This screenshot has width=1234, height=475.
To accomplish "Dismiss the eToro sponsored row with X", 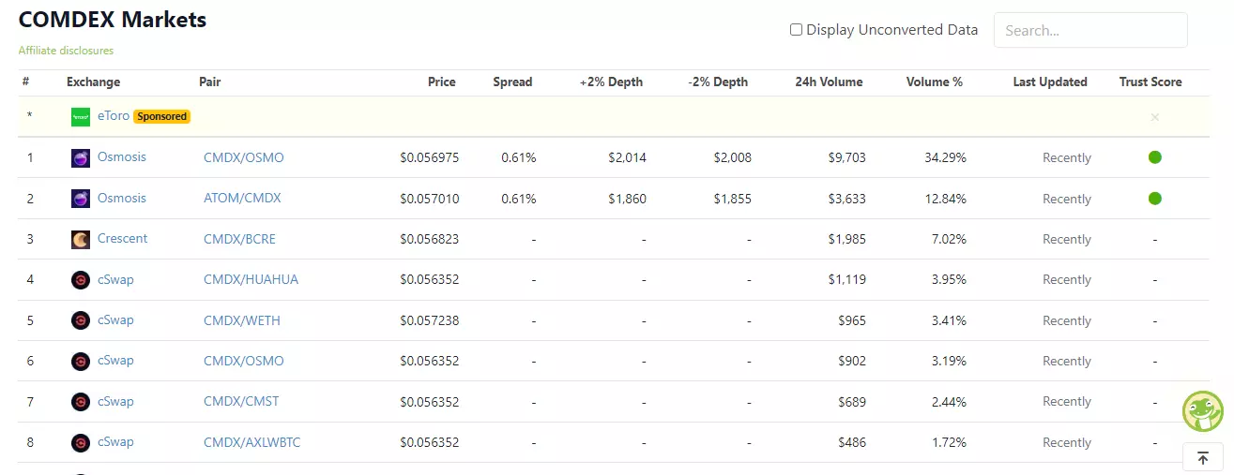I will click(x=1155, y=117).
